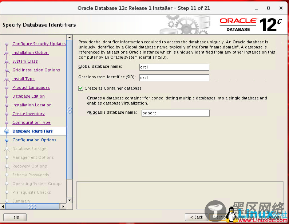
Task: Click the sidebar horizontal scrollbar thumb
Action: pyautogui.click(x=32, y=206)
